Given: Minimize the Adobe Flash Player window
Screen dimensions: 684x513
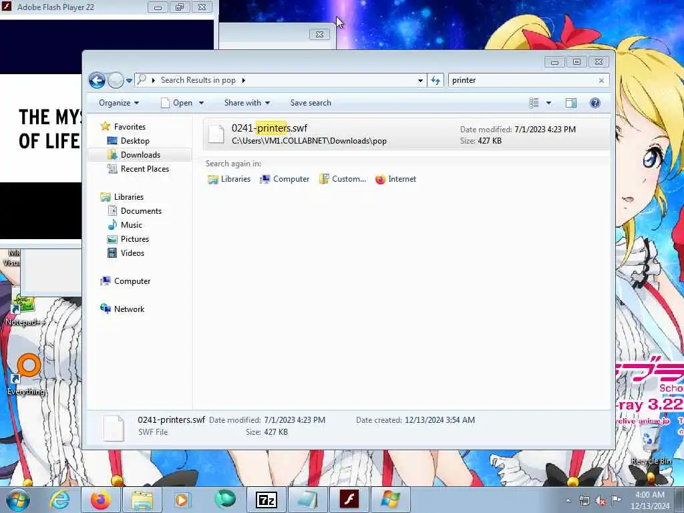Looking at the screenshot, I should pos(158,7).
